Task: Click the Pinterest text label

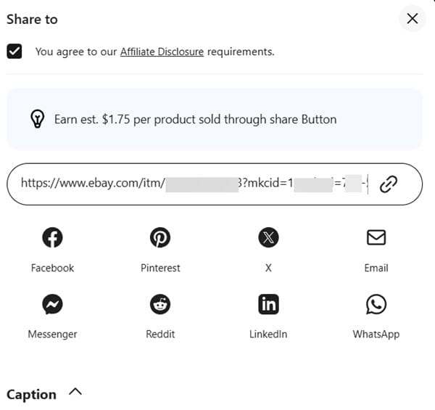Action: [x=160, y=268]
